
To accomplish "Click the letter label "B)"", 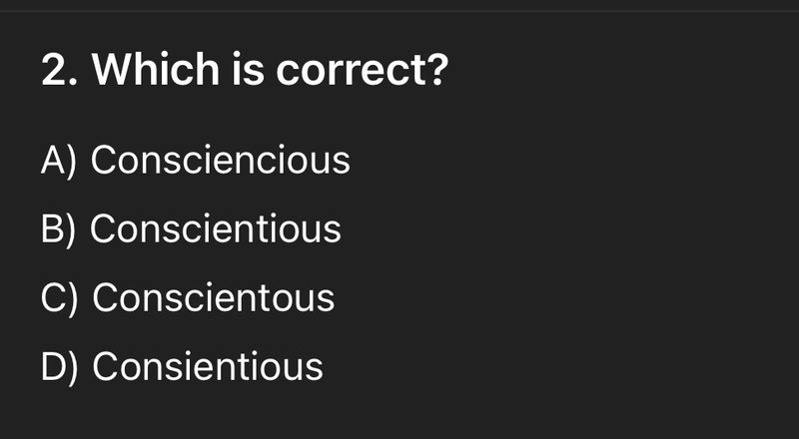I will pyautogui.click(x=59, y=229).
